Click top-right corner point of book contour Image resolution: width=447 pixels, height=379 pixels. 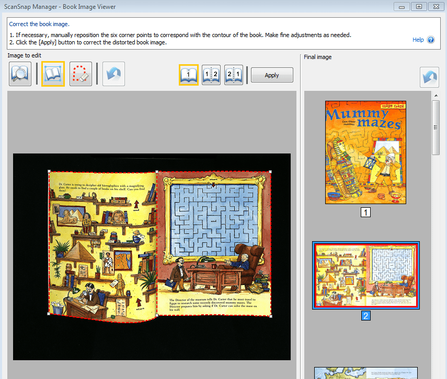pyautogui.click(x=270, y=172)
